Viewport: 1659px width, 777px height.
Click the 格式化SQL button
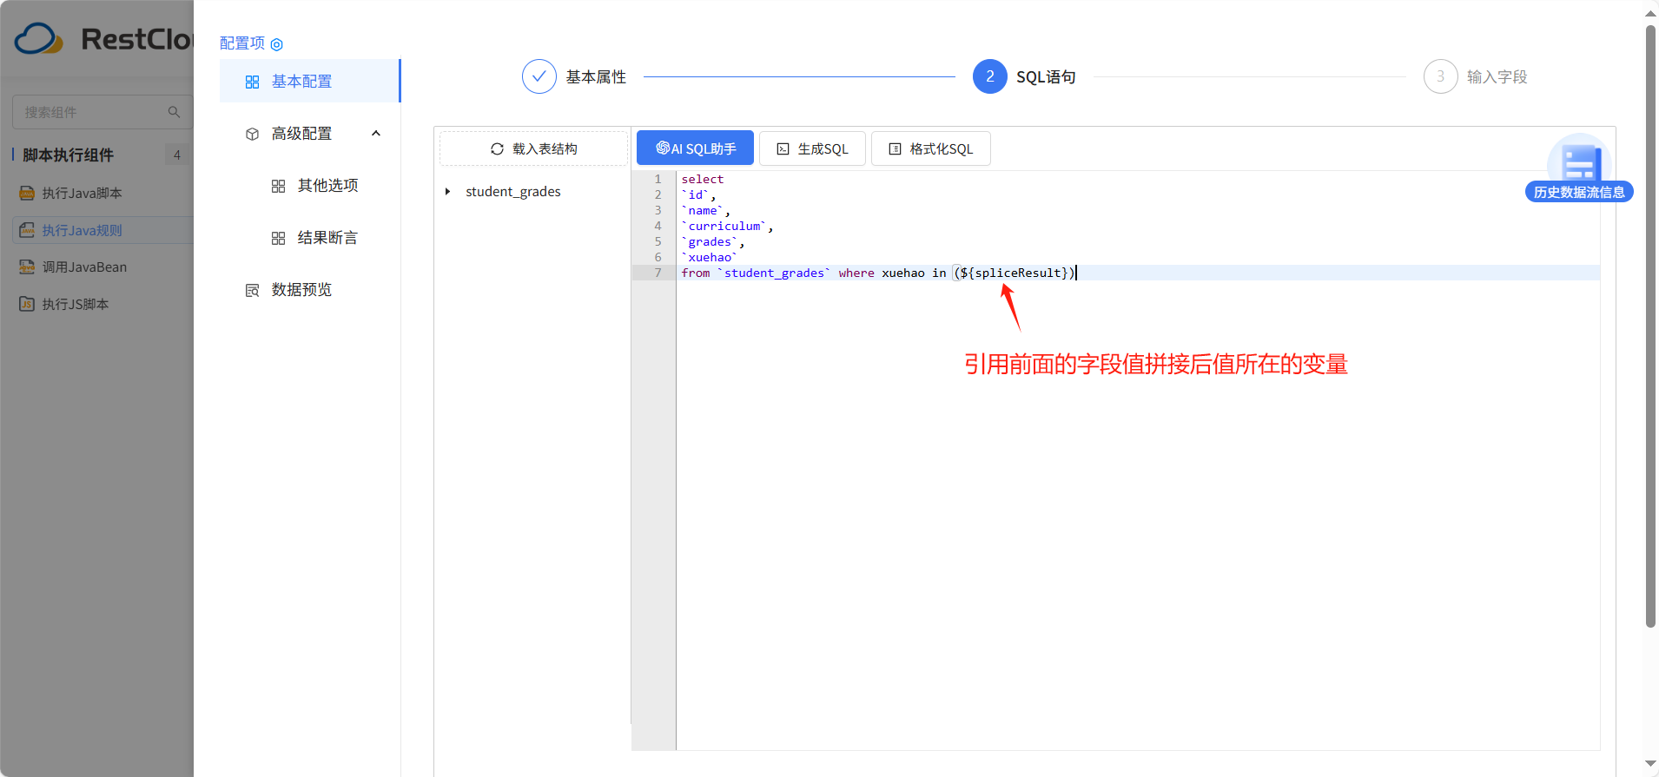tap(930, 148)
